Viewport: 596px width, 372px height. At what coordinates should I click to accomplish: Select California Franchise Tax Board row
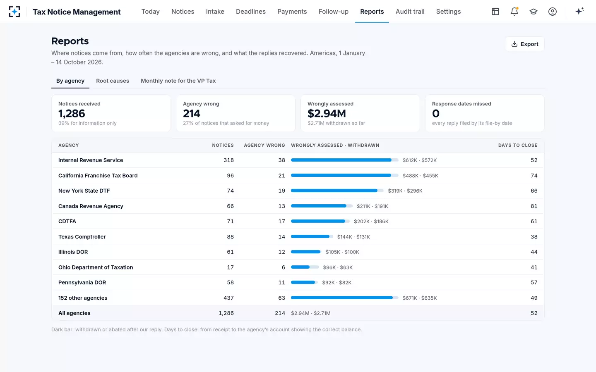pyautogui.click(x=298, y=176)
